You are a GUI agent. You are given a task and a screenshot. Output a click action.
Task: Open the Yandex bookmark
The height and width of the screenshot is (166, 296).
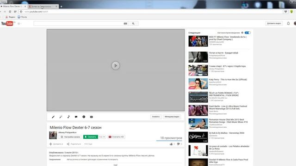(10, 17)
